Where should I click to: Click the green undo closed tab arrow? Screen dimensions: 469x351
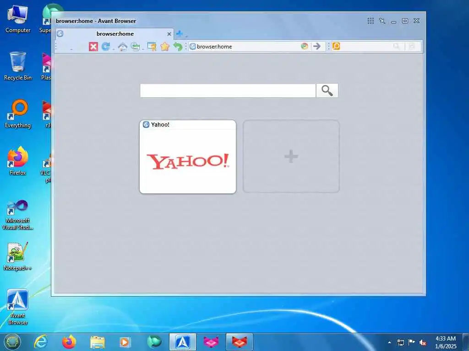178,47
